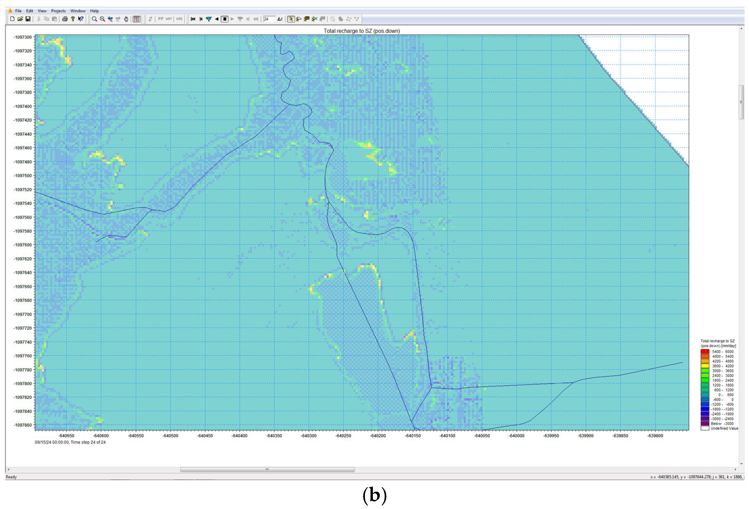Click the time step number field

pos(269,19)
